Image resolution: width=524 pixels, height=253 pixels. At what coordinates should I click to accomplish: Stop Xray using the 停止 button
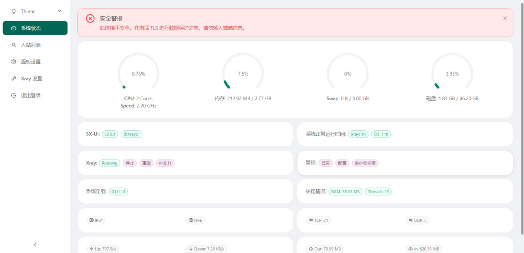(129, 163)
